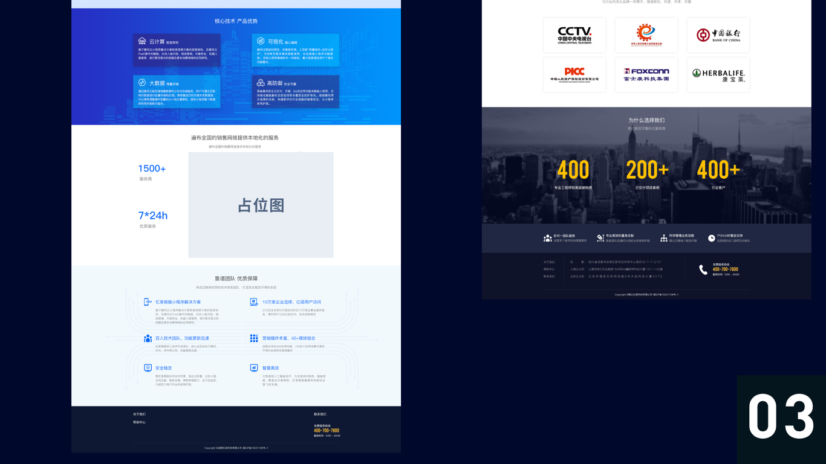Screen dimensions: 826x464
Task: Click the 遍布全国的销售网络 section title
Action: coord(235,138)
